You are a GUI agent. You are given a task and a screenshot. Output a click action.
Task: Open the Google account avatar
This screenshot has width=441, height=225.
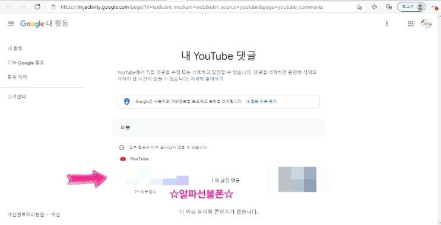coord(426,24)
